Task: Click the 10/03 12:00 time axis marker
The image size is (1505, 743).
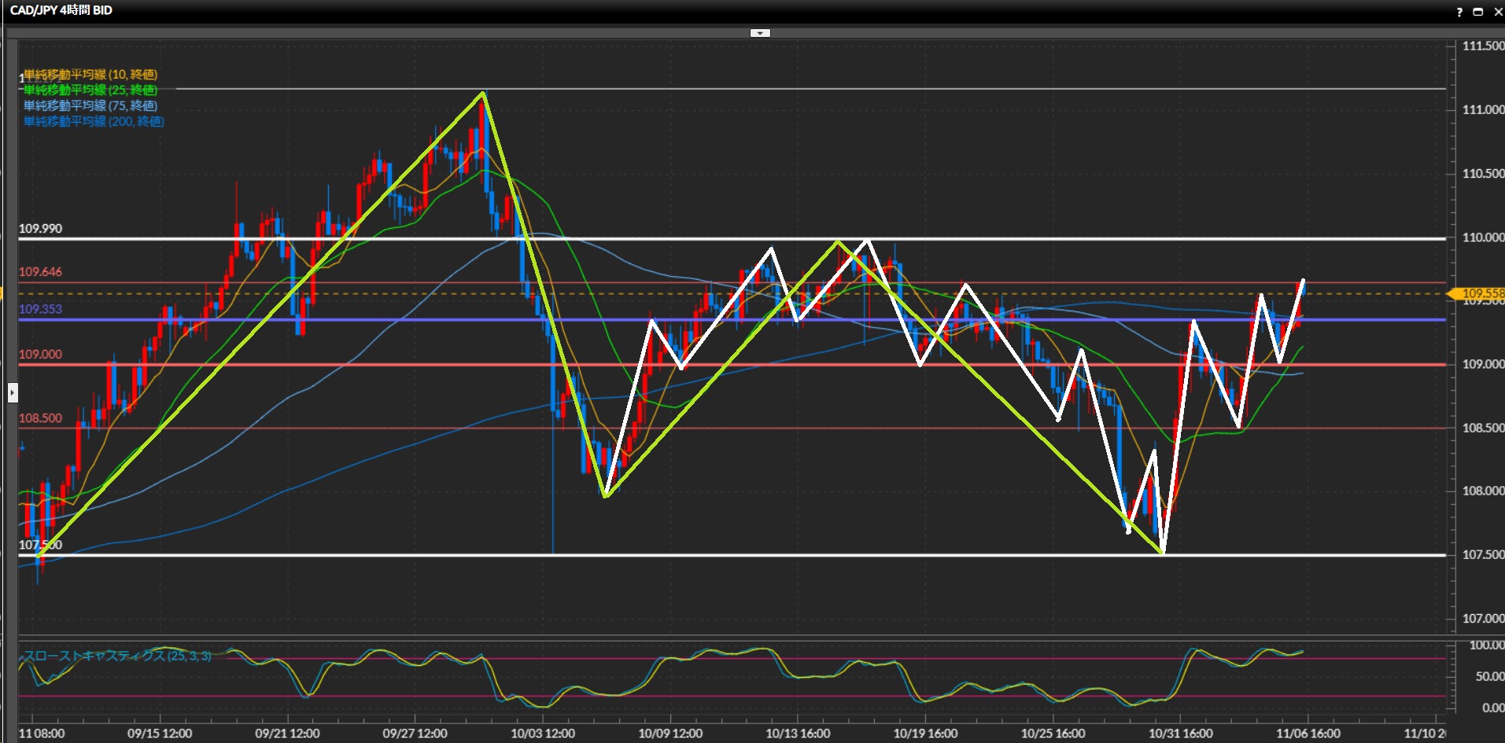Action: [x=543, y=734]
